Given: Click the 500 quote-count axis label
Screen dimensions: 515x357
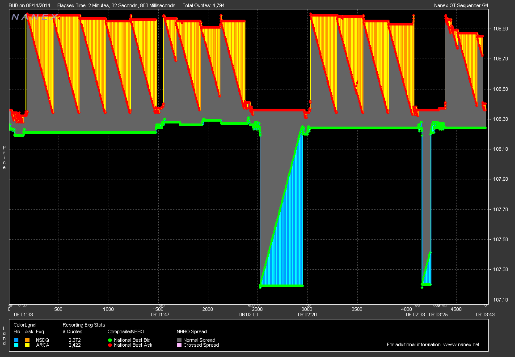Looking at the screenshot, I should (58, 309).
